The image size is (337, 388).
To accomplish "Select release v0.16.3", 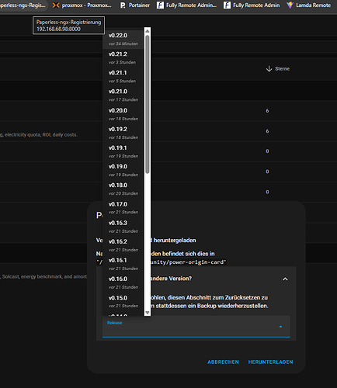I will tap(123, 227).
